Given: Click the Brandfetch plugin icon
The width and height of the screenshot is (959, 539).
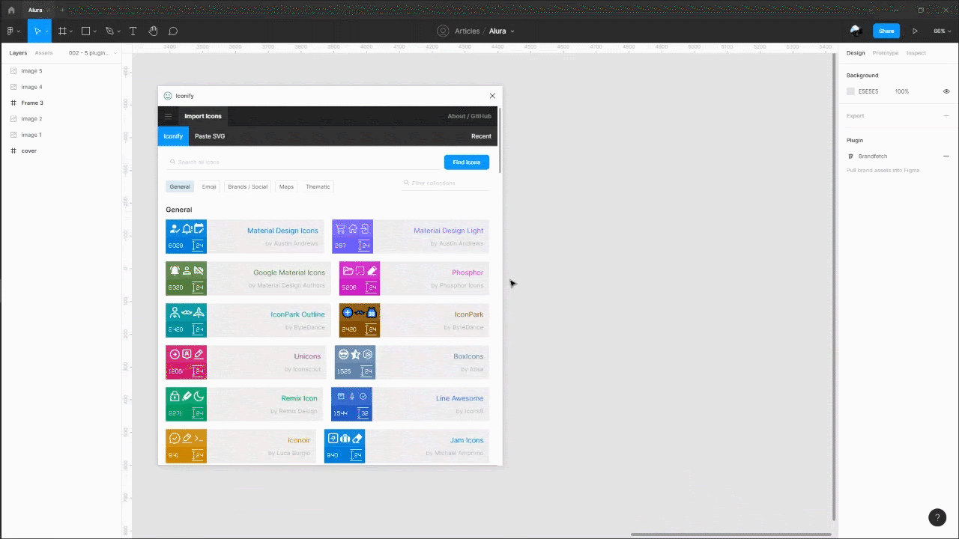Looking at the screenshot, I should (850, 156).
